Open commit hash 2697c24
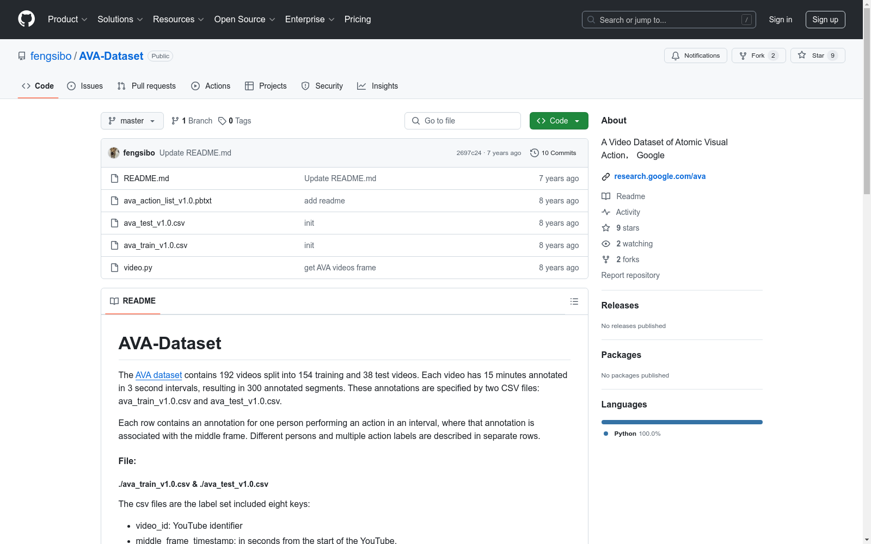The width and height of the screenshot is (871, 544). click(x=469, y=153)
